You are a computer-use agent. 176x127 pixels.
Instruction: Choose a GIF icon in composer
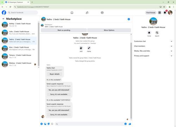[52, 124]
